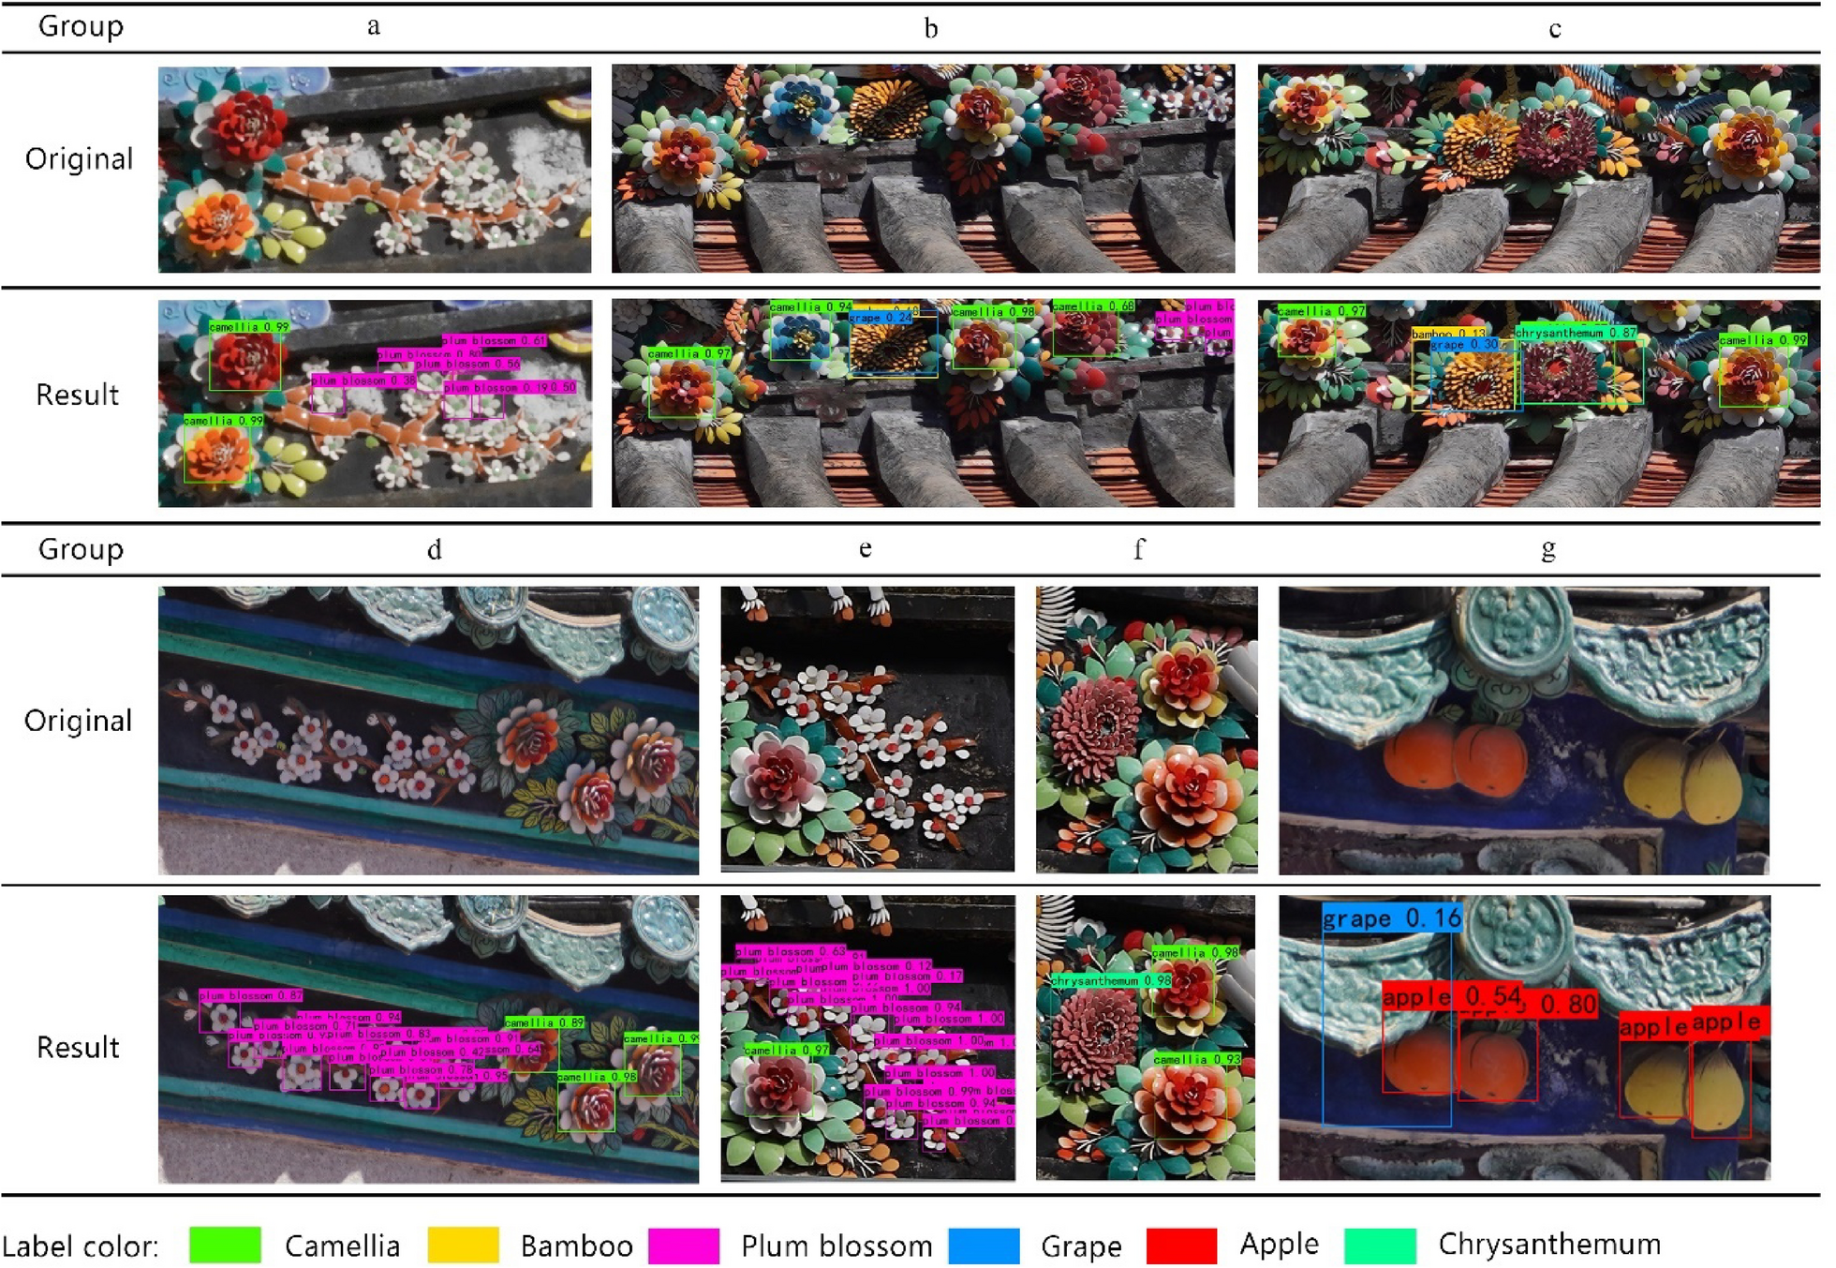Viewport: 1836px width, 1268px height.
Task: Click the 'camellia 0.97' label in group e
Action: point(787,1050)
